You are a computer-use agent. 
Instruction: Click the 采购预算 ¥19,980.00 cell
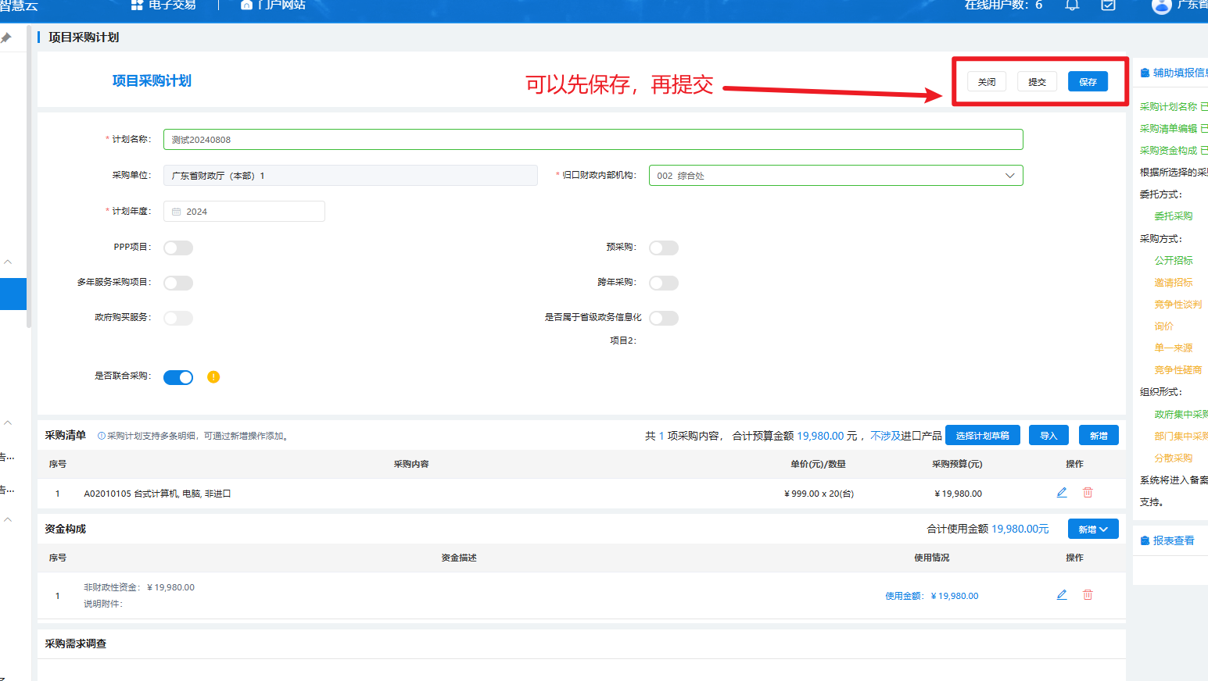click(x=958, y=494)
